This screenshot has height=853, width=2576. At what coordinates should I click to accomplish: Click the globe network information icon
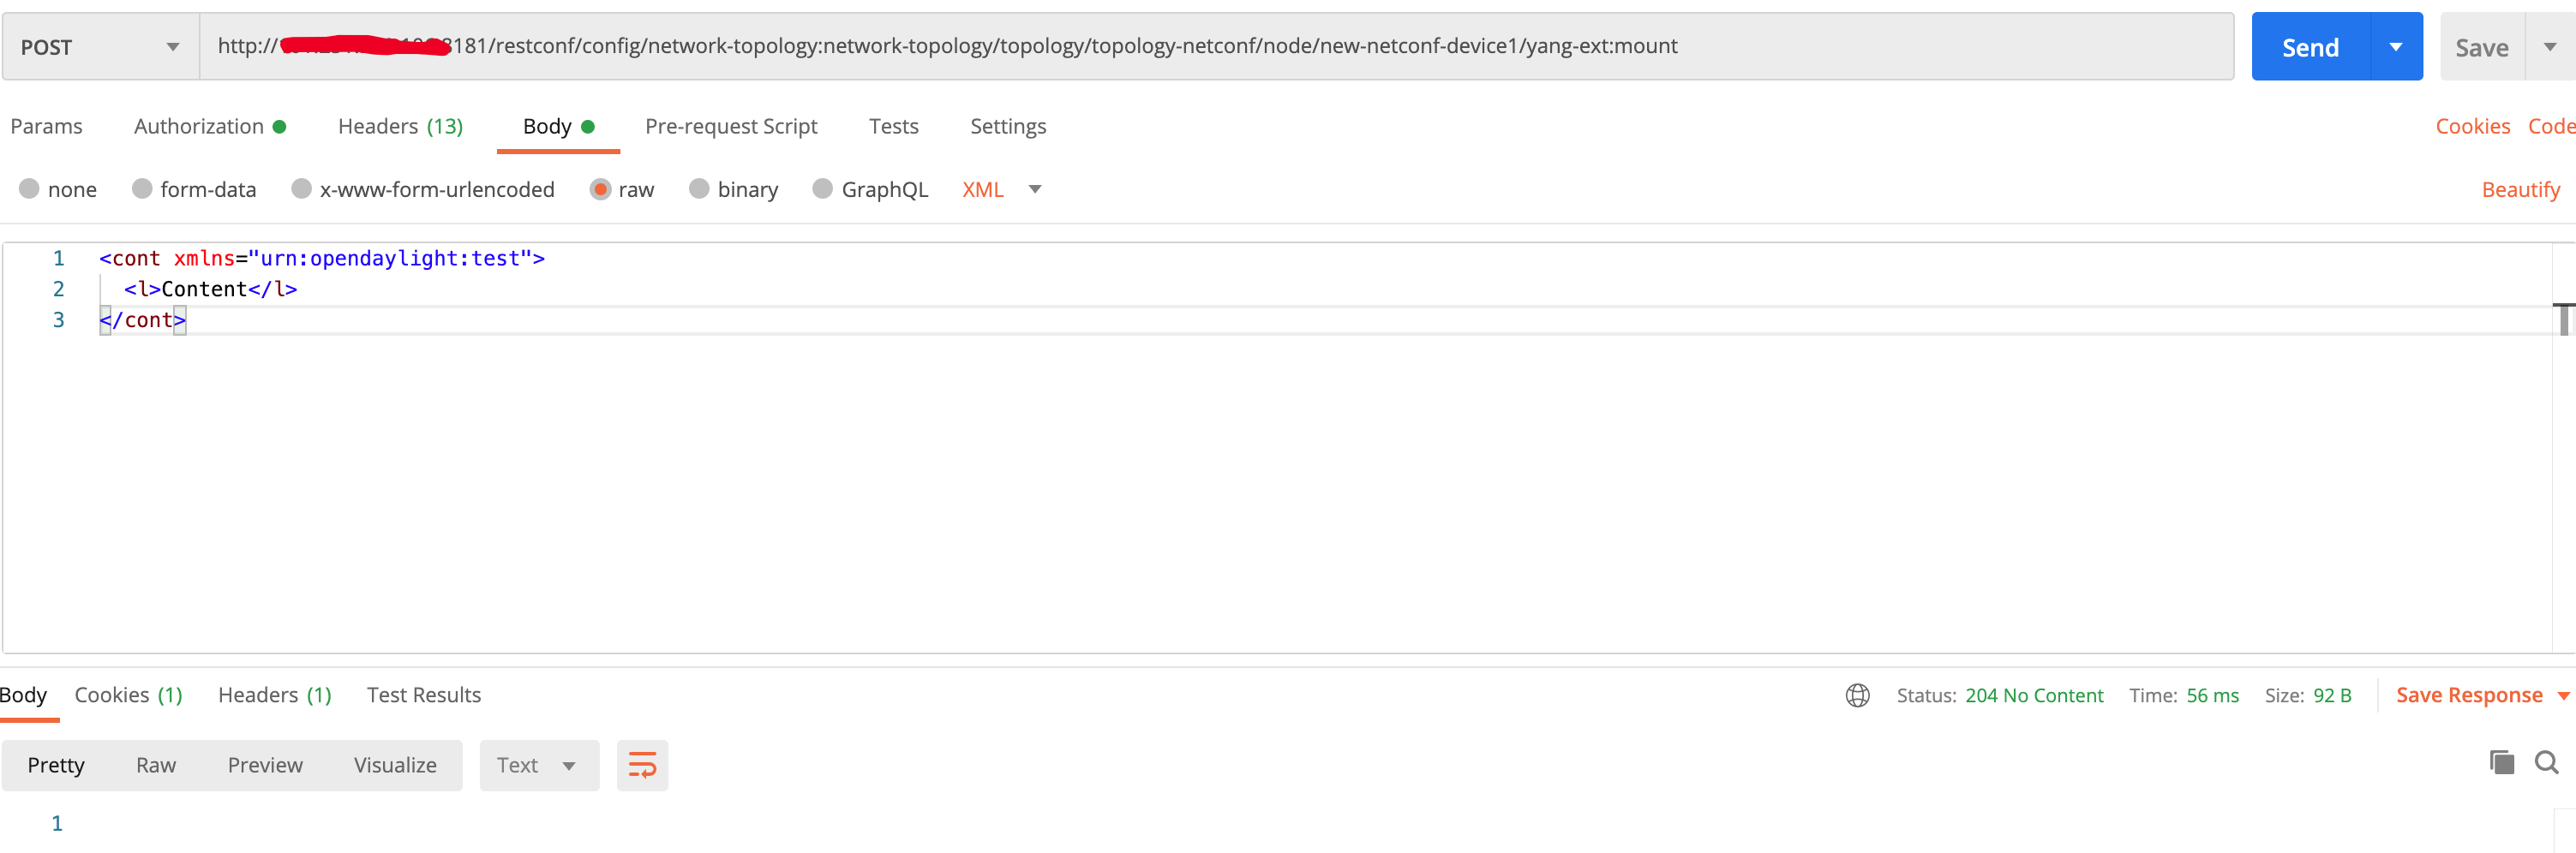click(1857, 695)
